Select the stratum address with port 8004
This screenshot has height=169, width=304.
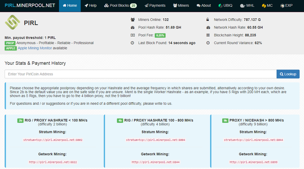coord(156,140)
